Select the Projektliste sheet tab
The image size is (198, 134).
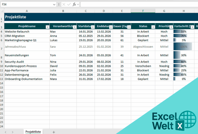pyautogui.click(x=33, y=132)
